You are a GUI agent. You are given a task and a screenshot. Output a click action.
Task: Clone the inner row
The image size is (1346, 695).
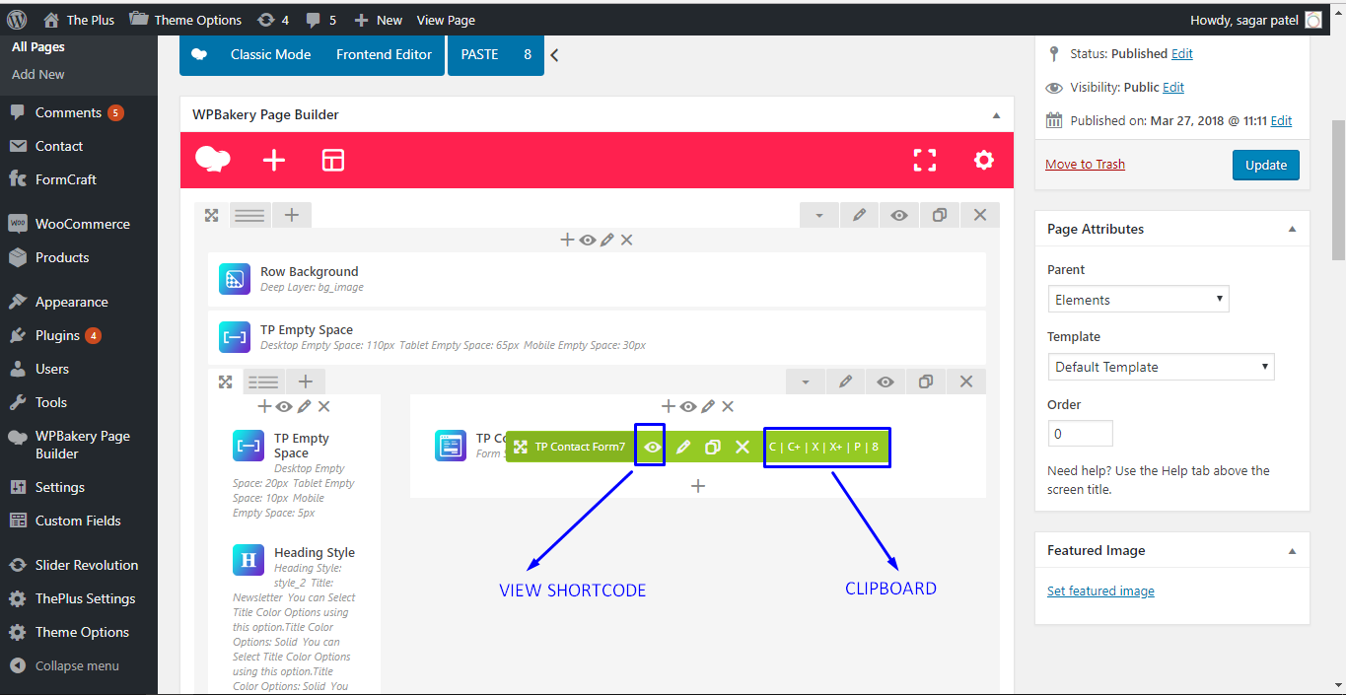[926, 382]
